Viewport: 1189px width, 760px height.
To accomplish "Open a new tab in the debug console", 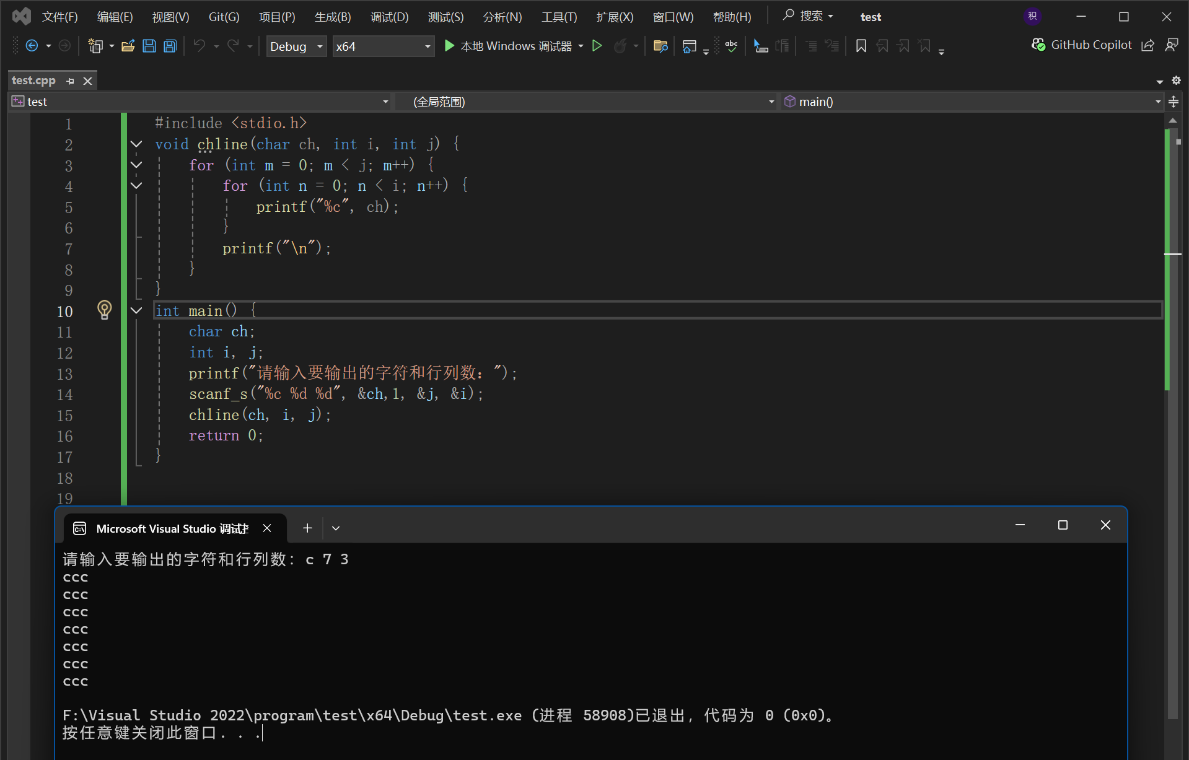I will click(x=307, y=528).
